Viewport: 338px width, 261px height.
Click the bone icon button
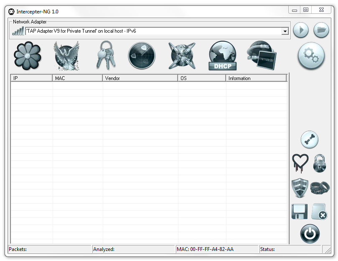point(310,140)
